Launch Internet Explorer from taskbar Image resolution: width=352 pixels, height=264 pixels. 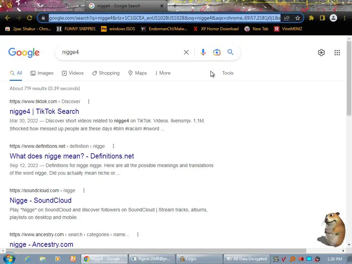click(27, 259)
